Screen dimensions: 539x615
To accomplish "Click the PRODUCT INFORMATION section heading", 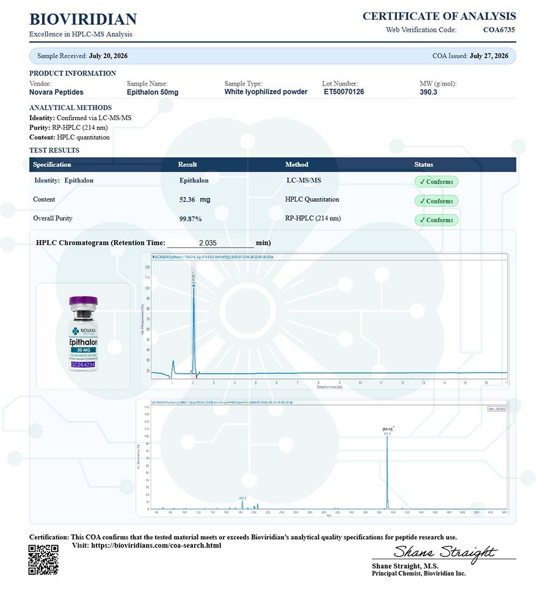I will (73, 73).
